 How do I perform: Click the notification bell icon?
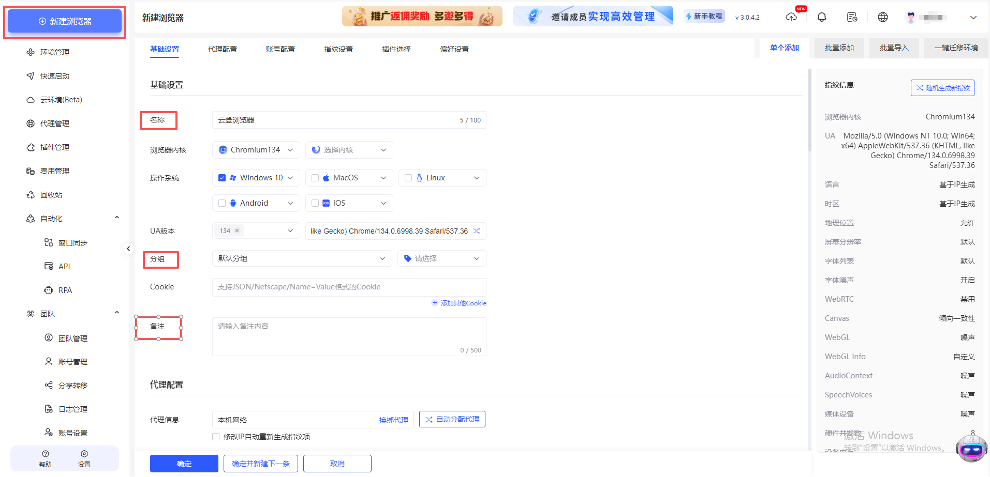pyautogui.click(x=821, y=17)
